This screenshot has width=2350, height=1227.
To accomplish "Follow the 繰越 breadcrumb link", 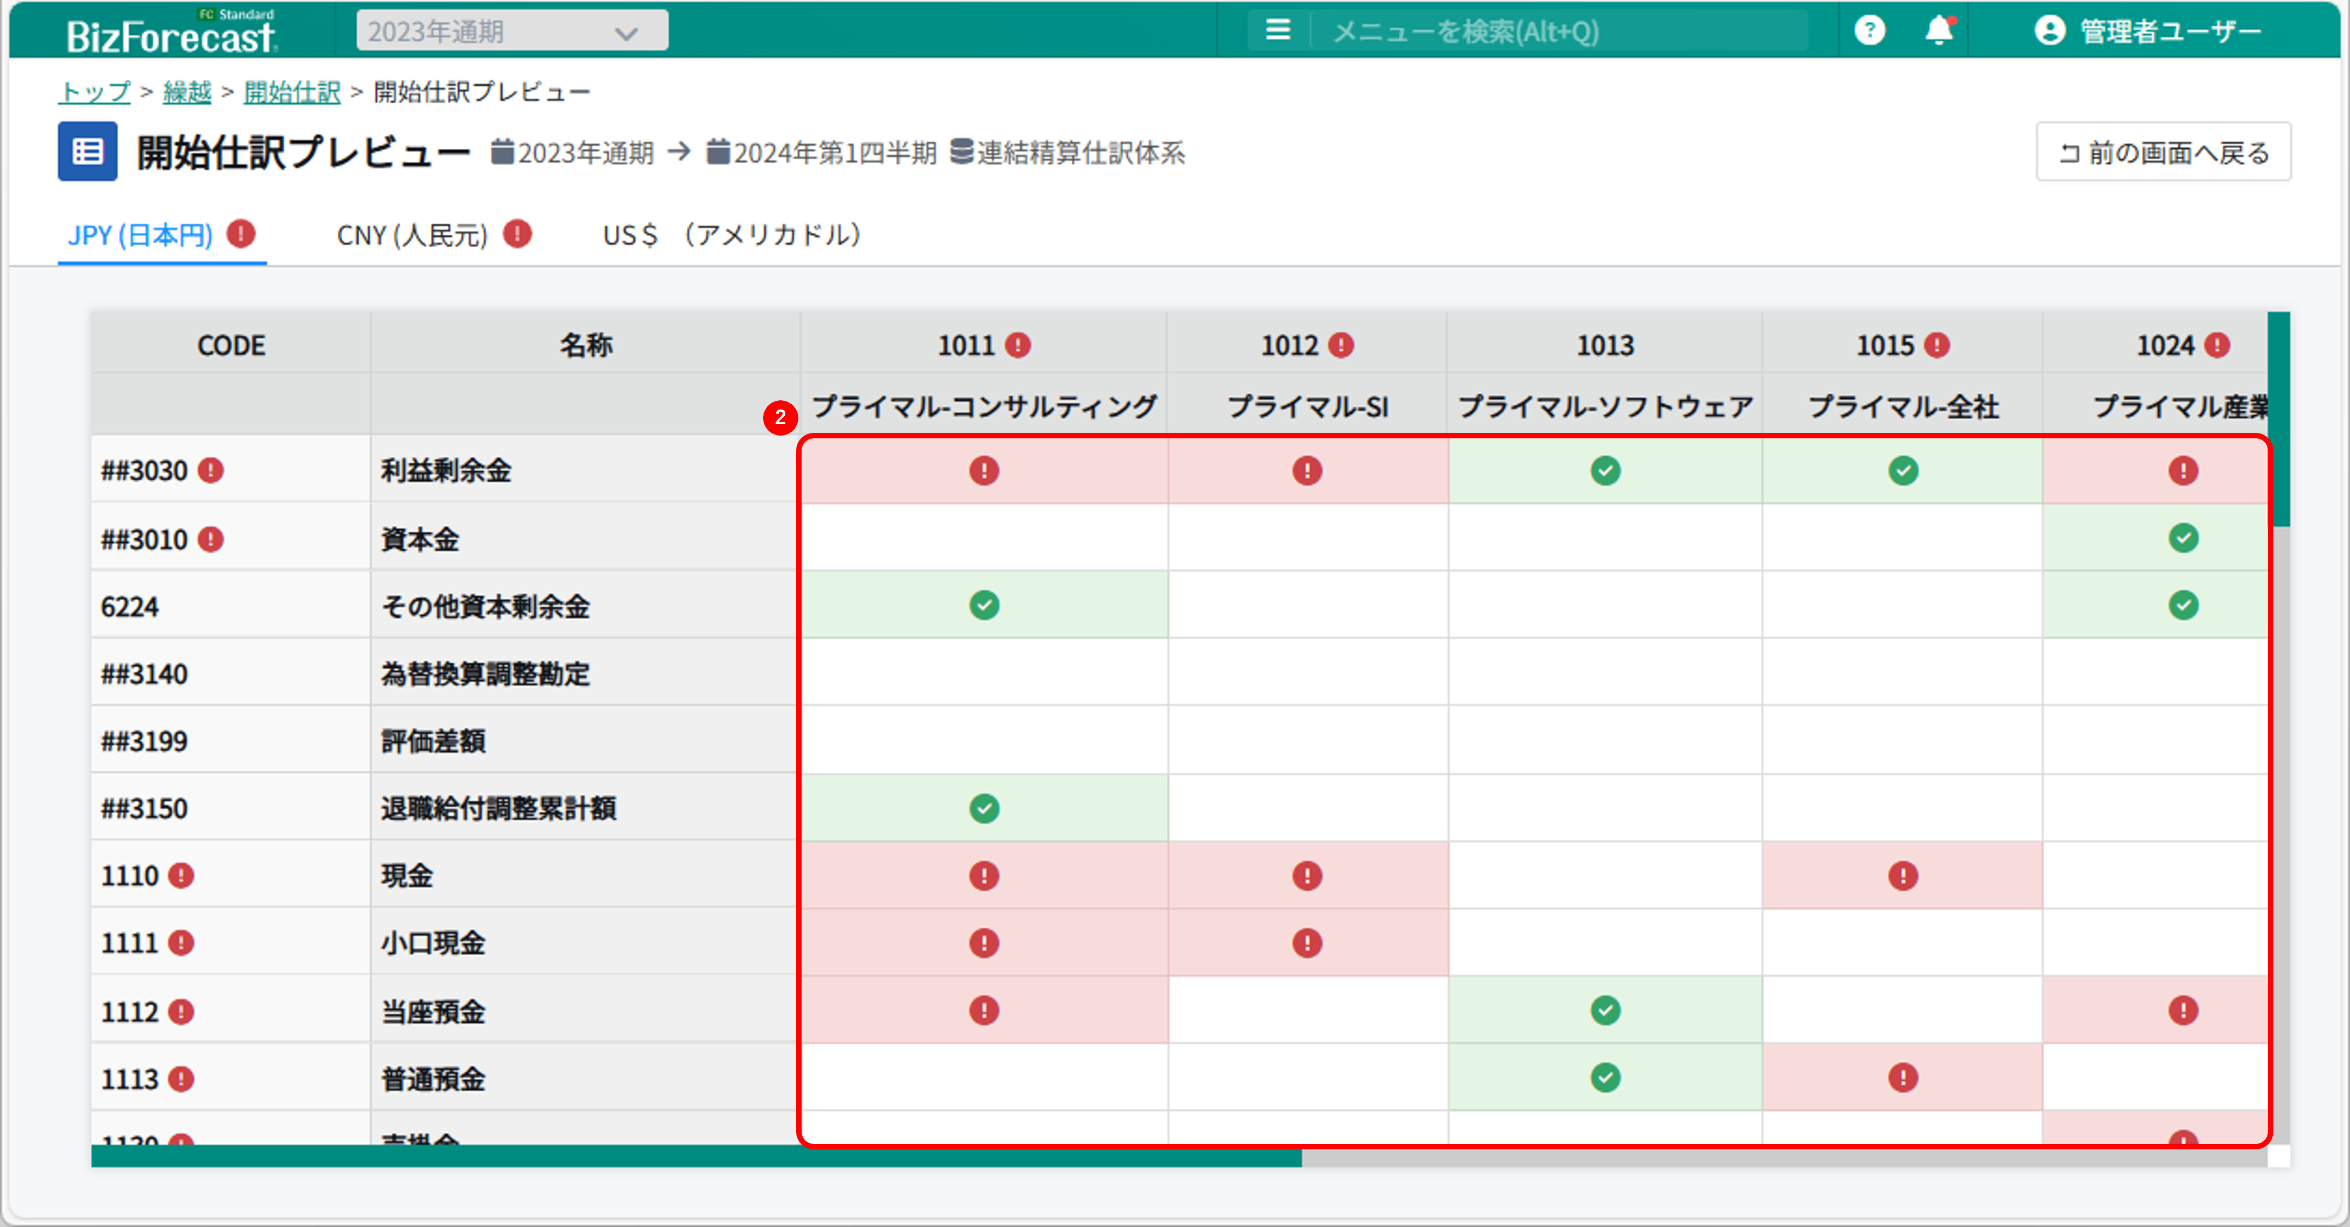I will click(187, 92).
